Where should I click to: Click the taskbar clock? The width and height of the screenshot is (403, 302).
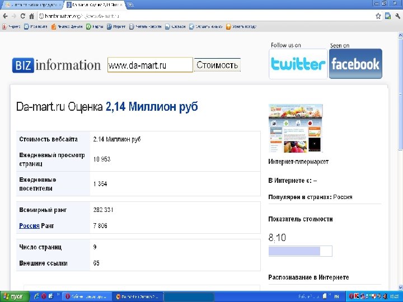(396, 296)
